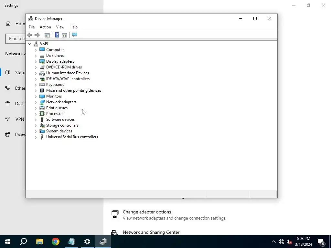Select the Human Interface Devices label

click(x=68, y=73)
